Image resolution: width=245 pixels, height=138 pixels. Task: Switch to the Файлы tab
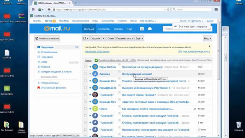click(118, 29)
